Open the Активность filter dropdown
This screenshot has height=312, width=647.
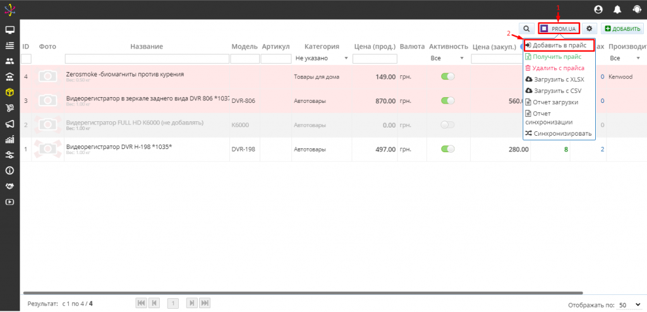447,59
